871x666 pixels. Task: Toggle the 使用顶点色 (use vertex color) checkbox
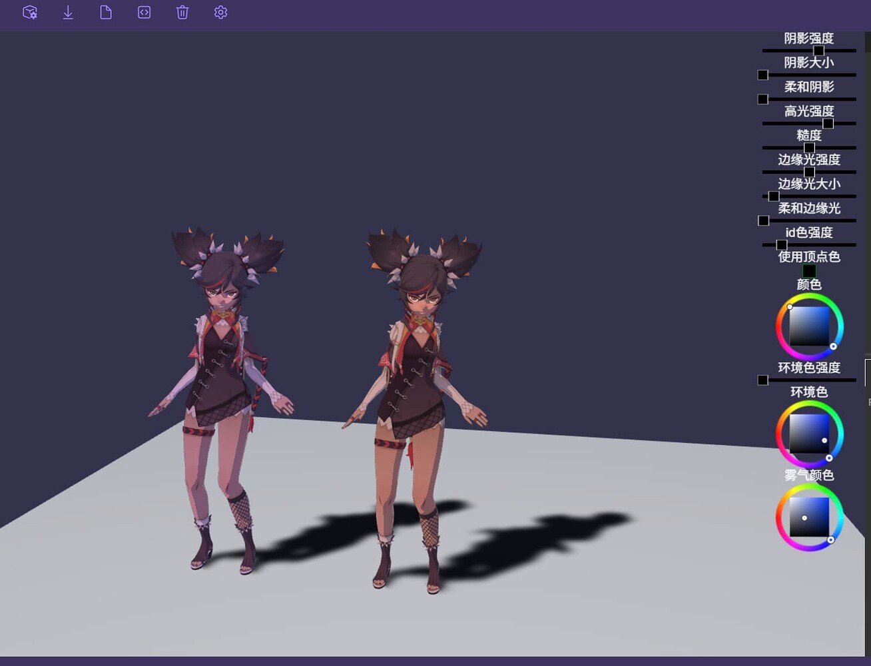pos(809,270)
